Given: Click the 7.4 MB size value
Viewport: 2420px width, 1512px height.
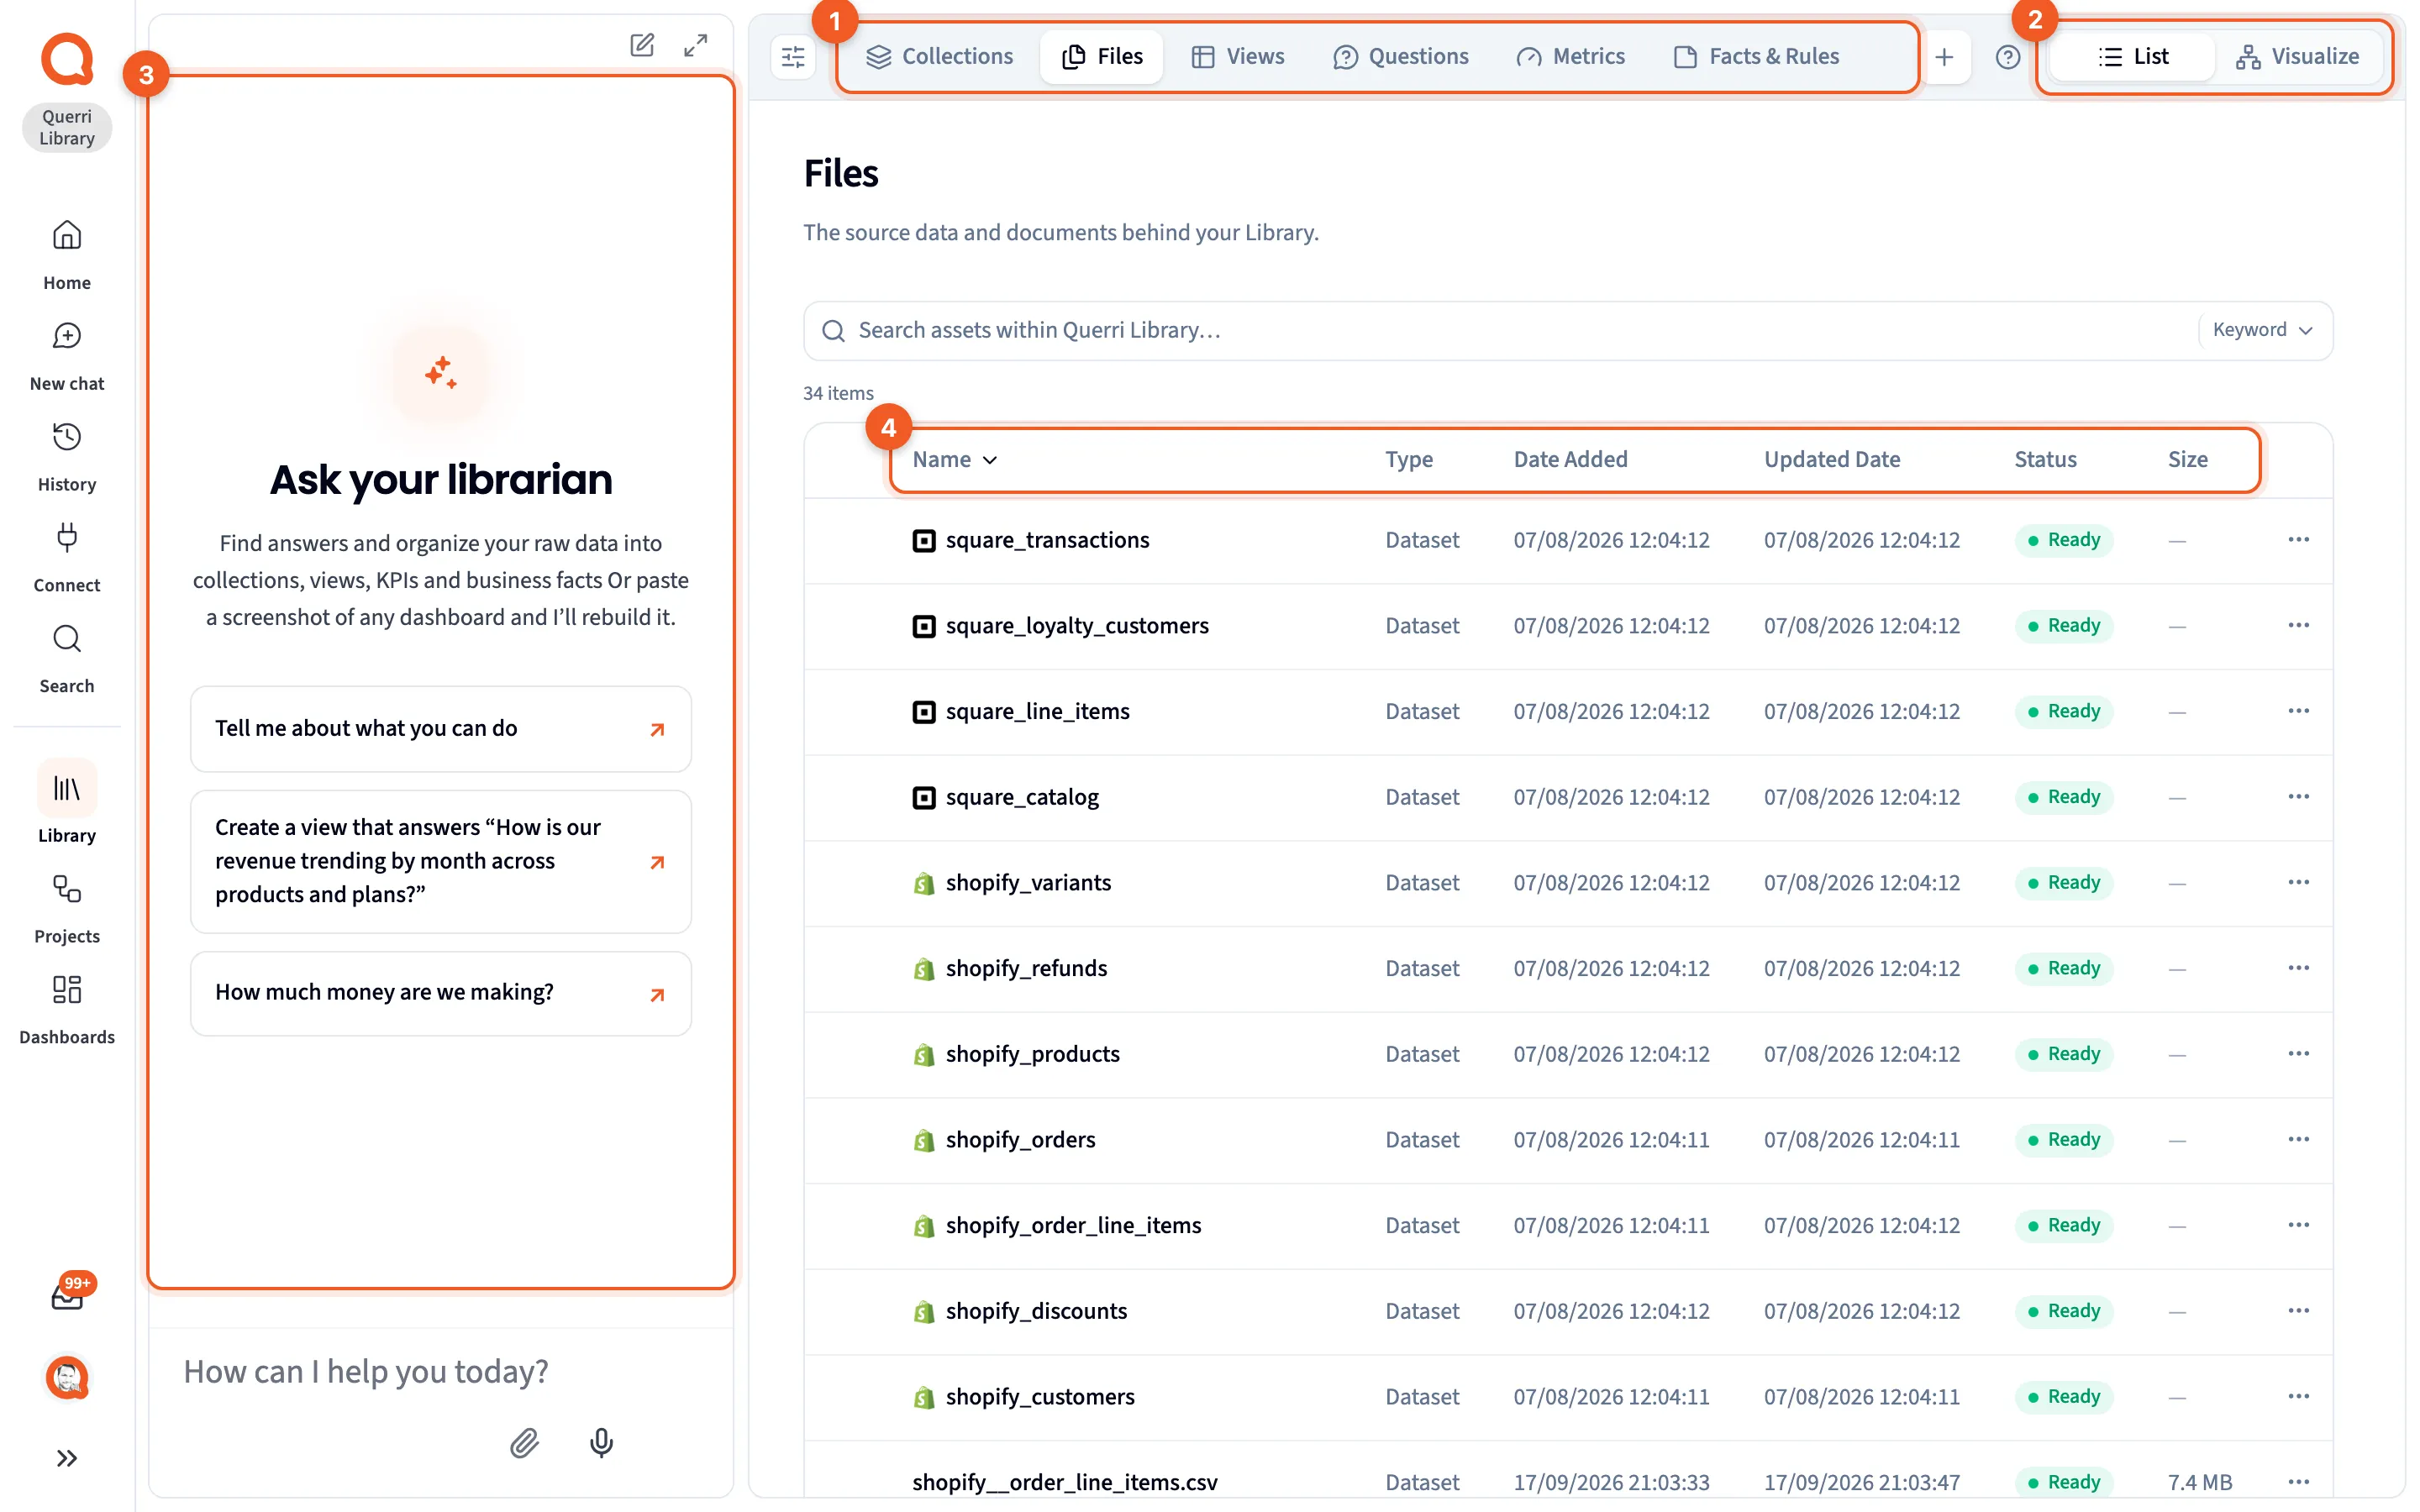Looking at the screenshot, I should pos(2199,1482).
